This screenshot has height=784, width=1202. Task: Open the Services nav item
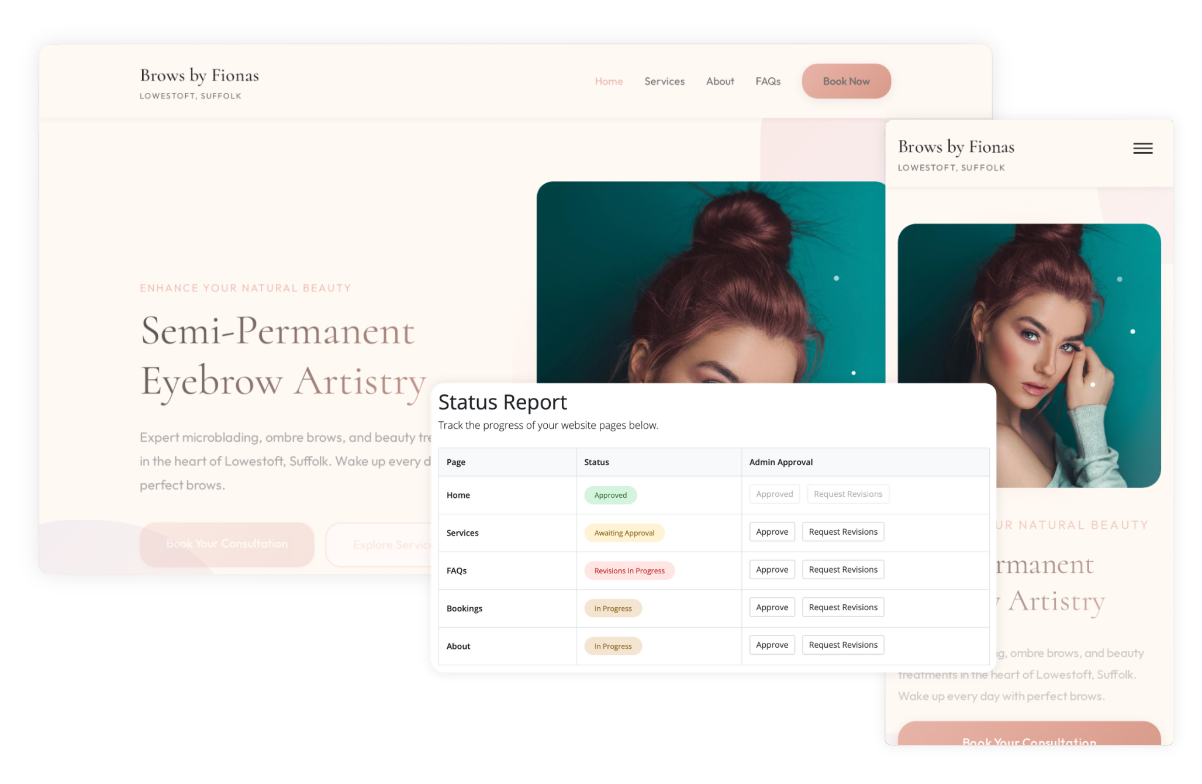point(664,81)
